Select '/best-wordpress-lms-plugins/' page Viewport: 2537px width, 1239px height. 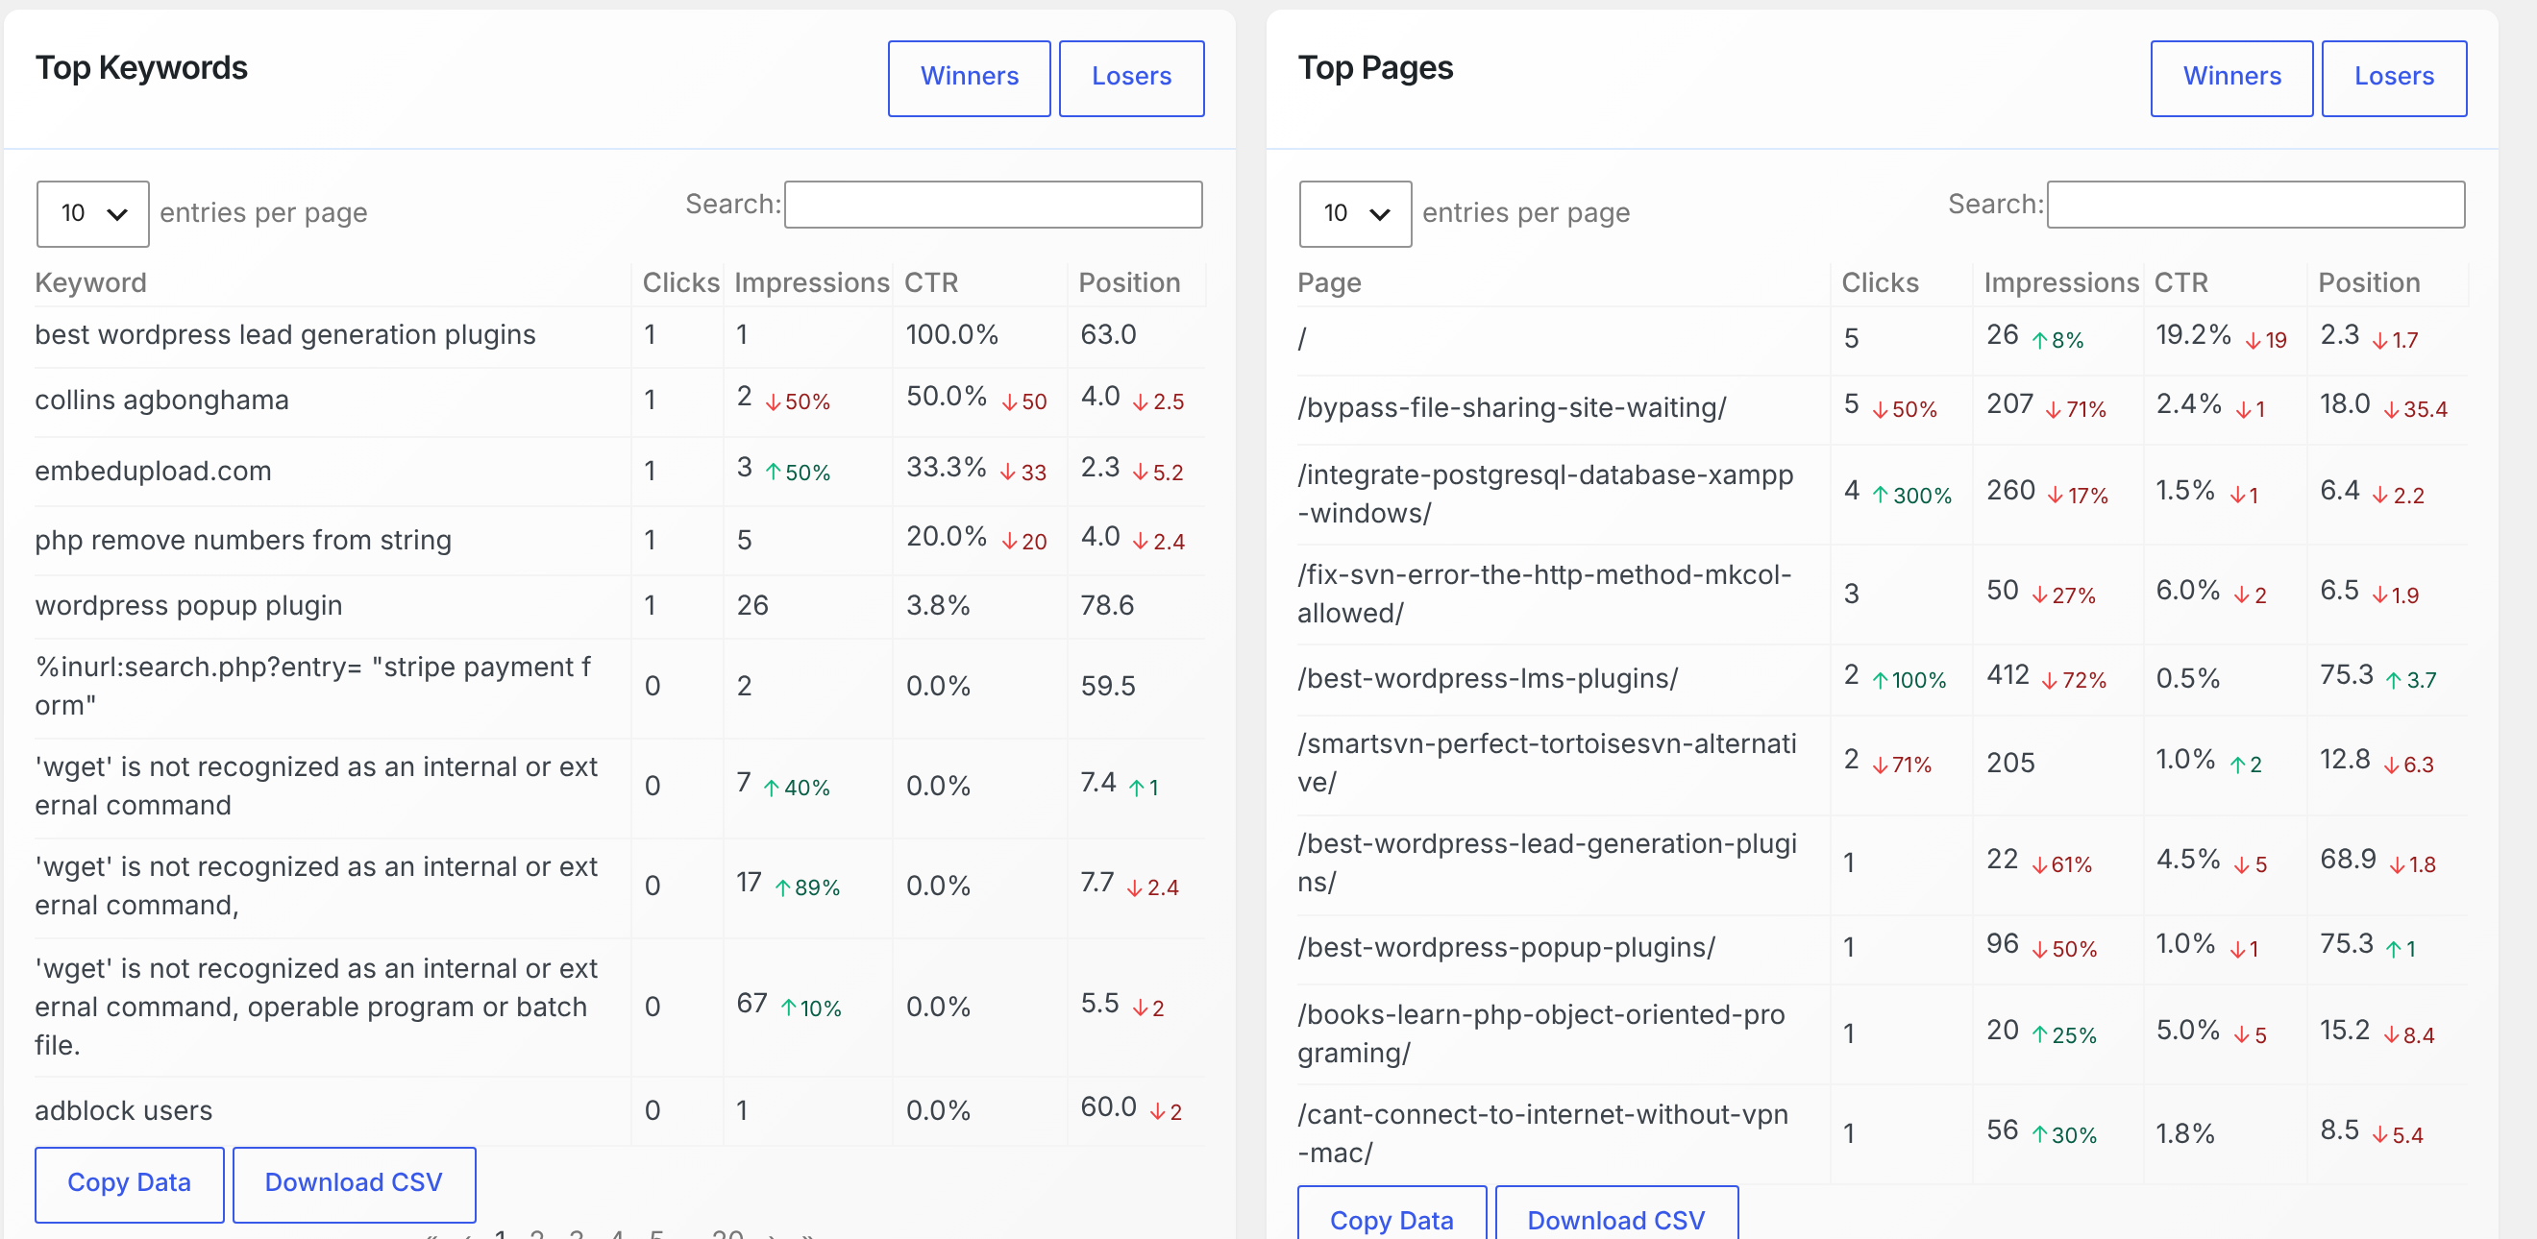[1488, 679]
